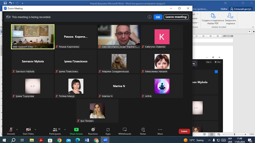Click zoom out minus in Word status bar
The width and height of the screenshot is (255, 143).
click(224, 135)
